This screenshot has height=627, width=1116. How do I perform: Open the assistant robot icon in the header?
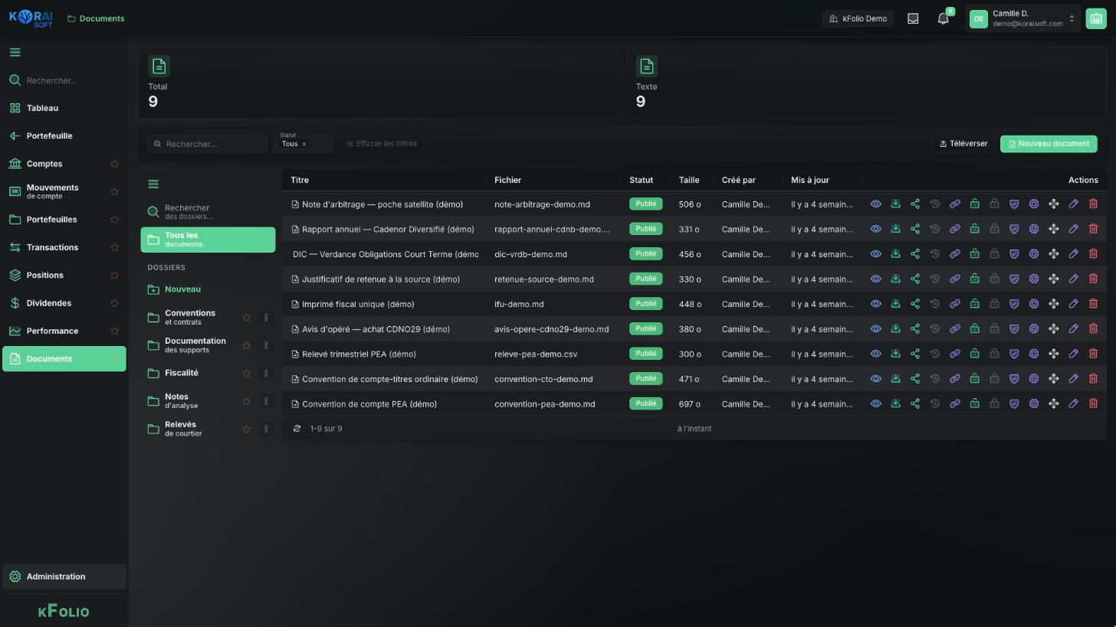pyautogui.click(x=1096, y=19)
